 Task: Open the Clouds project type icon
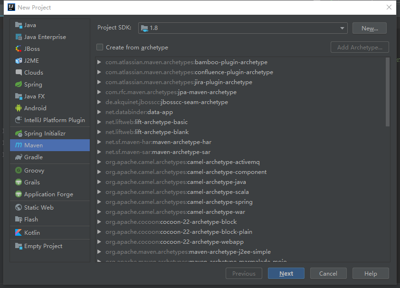point(19,72)
